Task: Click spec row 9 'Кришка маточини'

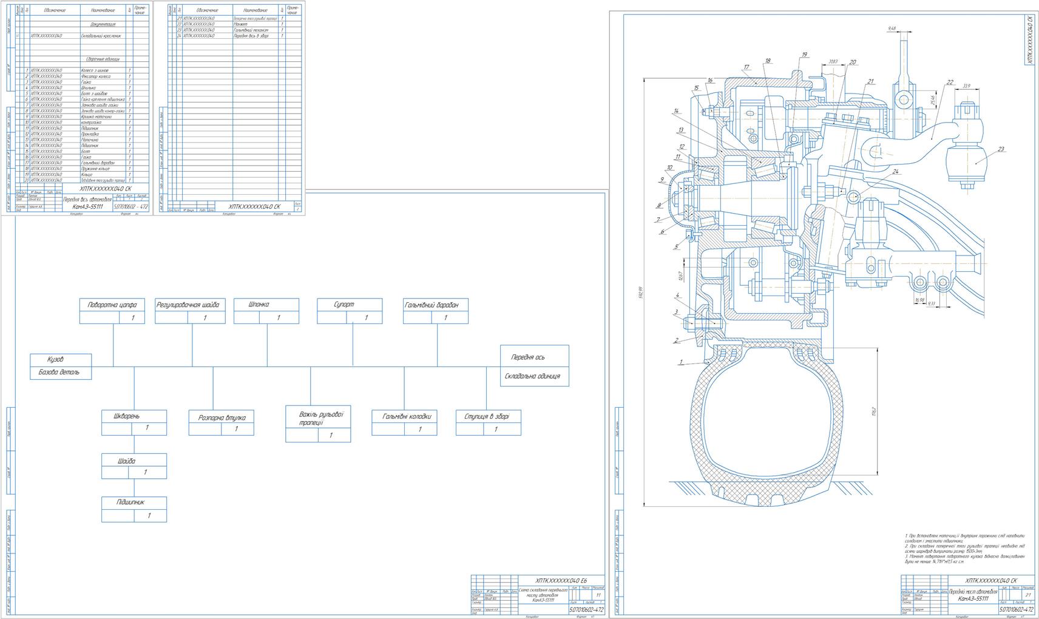Action: click(x=82, y=117)
